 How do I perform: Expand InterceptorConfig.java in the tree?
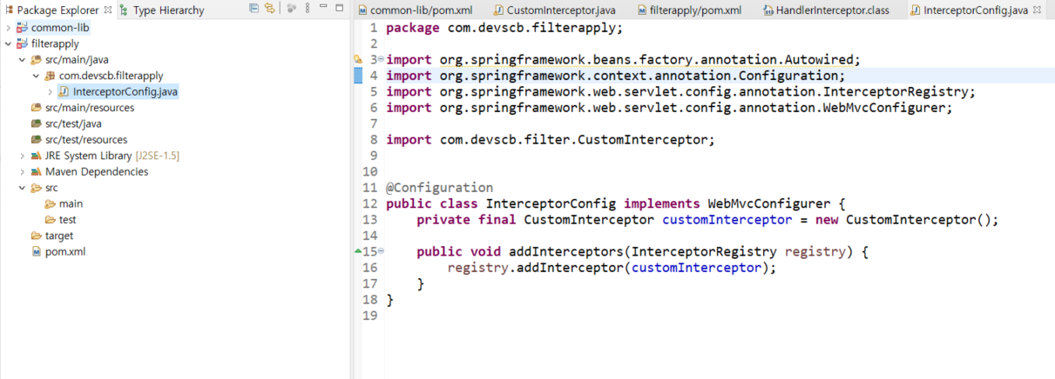(50, 91)
